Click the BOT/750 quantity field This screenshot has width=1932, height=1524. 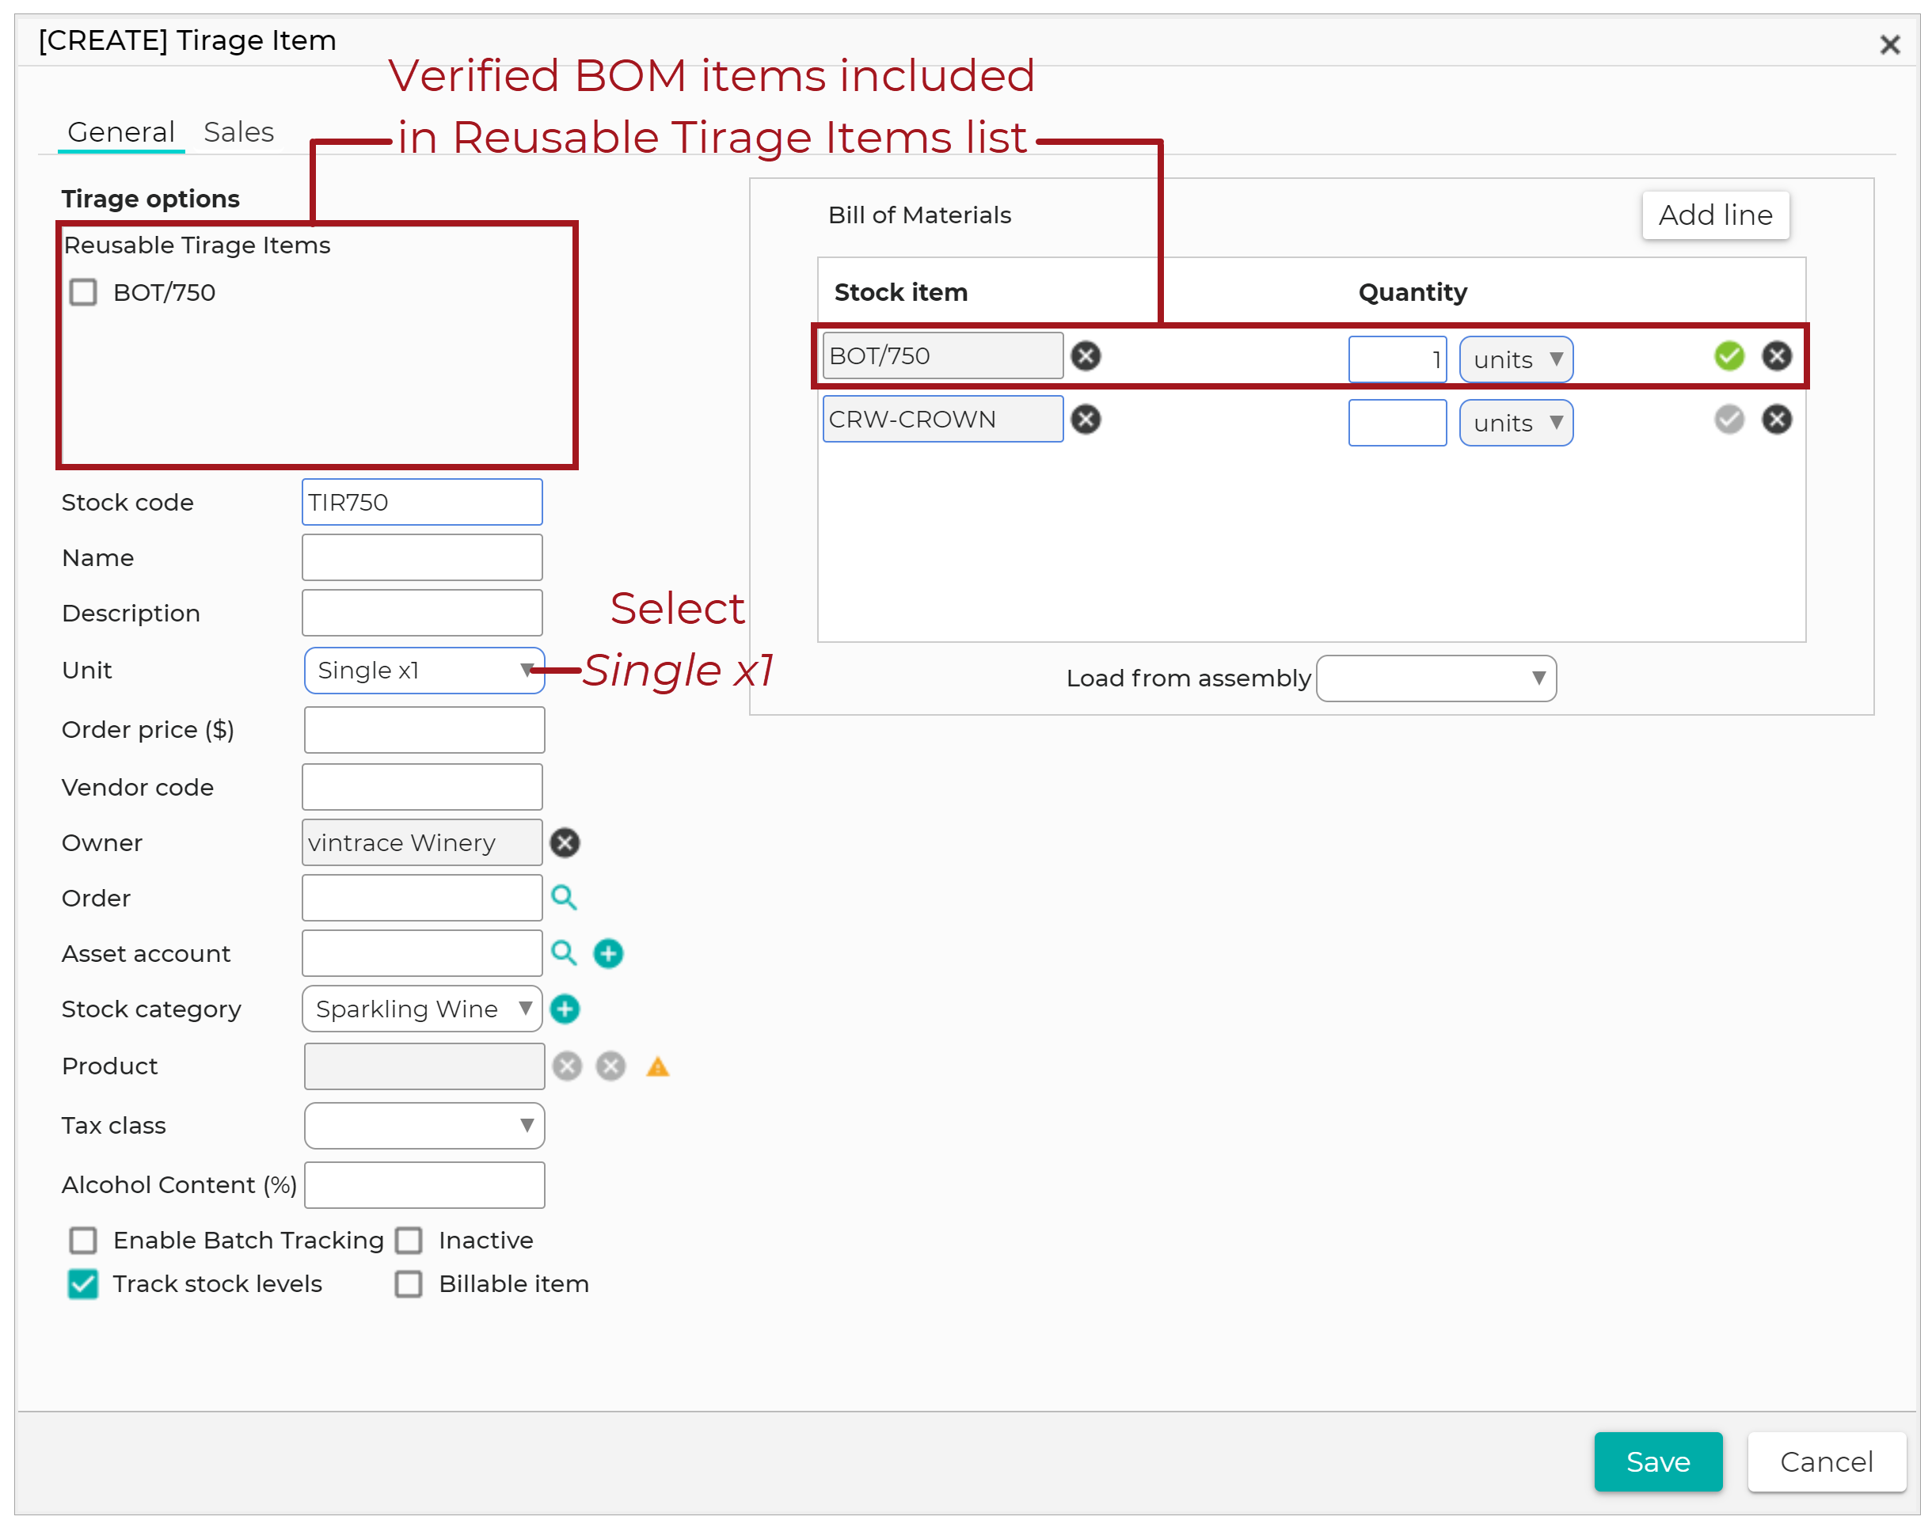click(1397, 359)
